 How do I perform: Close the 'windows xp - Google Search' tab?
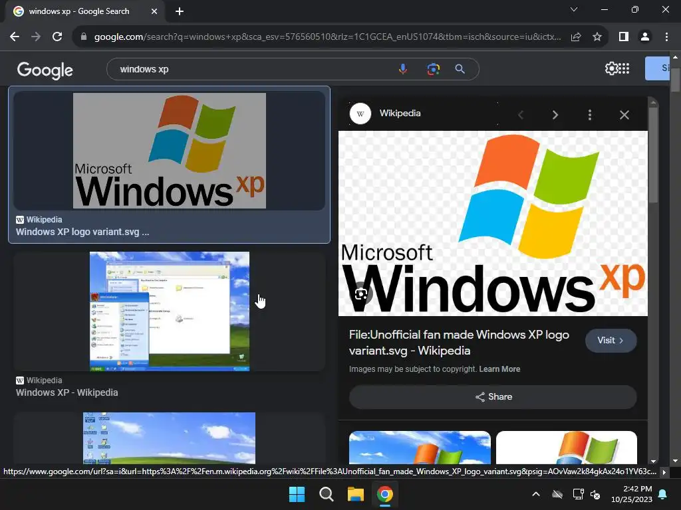click(x=154, y=11)
